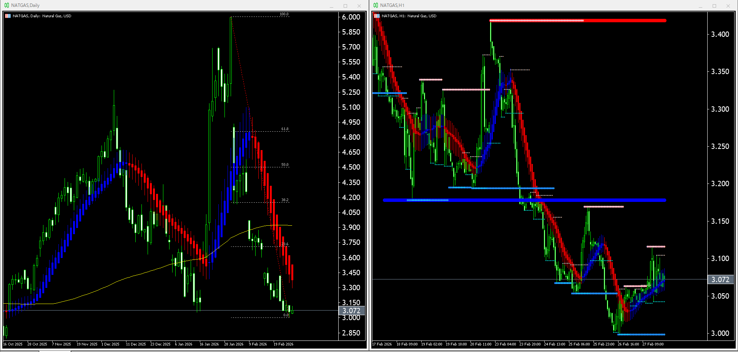Screen dimensions: 738x352
Task: Click the Fibonacci 50.0 level label
Action: click(285, 165)
